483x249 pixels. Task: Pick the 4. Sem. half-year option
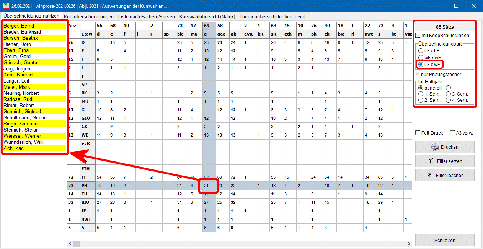(448, 100)
